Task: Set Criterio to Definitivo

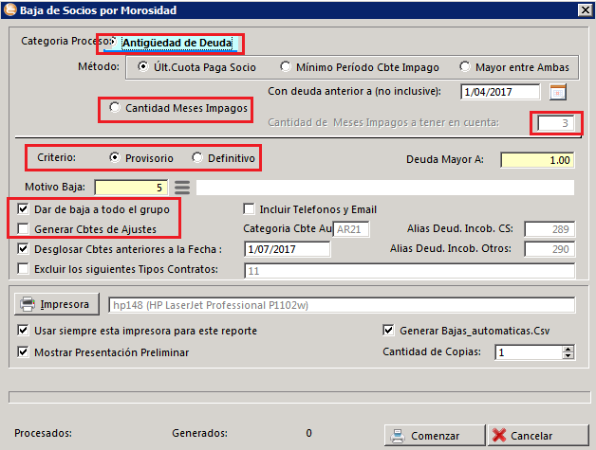Action: tap(197, 157)
